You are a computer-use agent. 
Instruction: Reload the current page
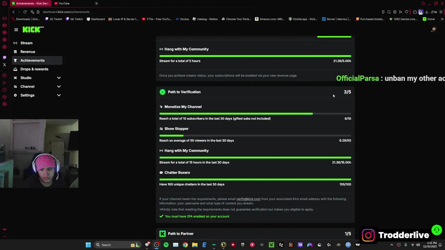pyautogui.click(x=25, y=12)
